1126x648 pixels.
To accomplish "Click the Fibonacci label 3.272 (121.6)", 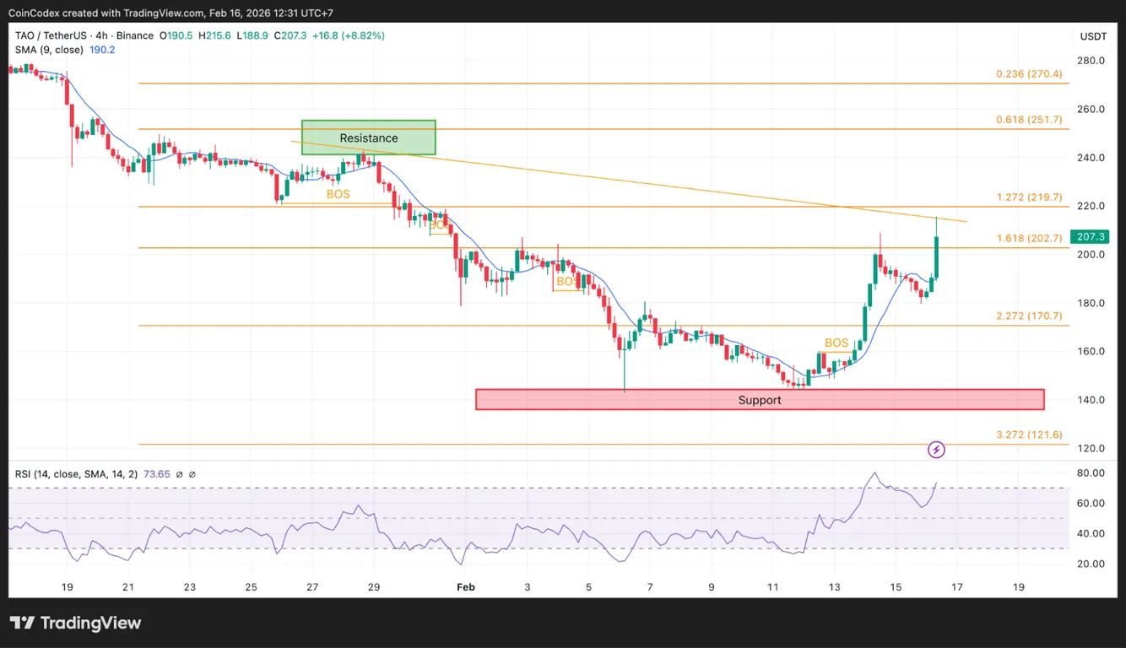I will click(1029, 435).
